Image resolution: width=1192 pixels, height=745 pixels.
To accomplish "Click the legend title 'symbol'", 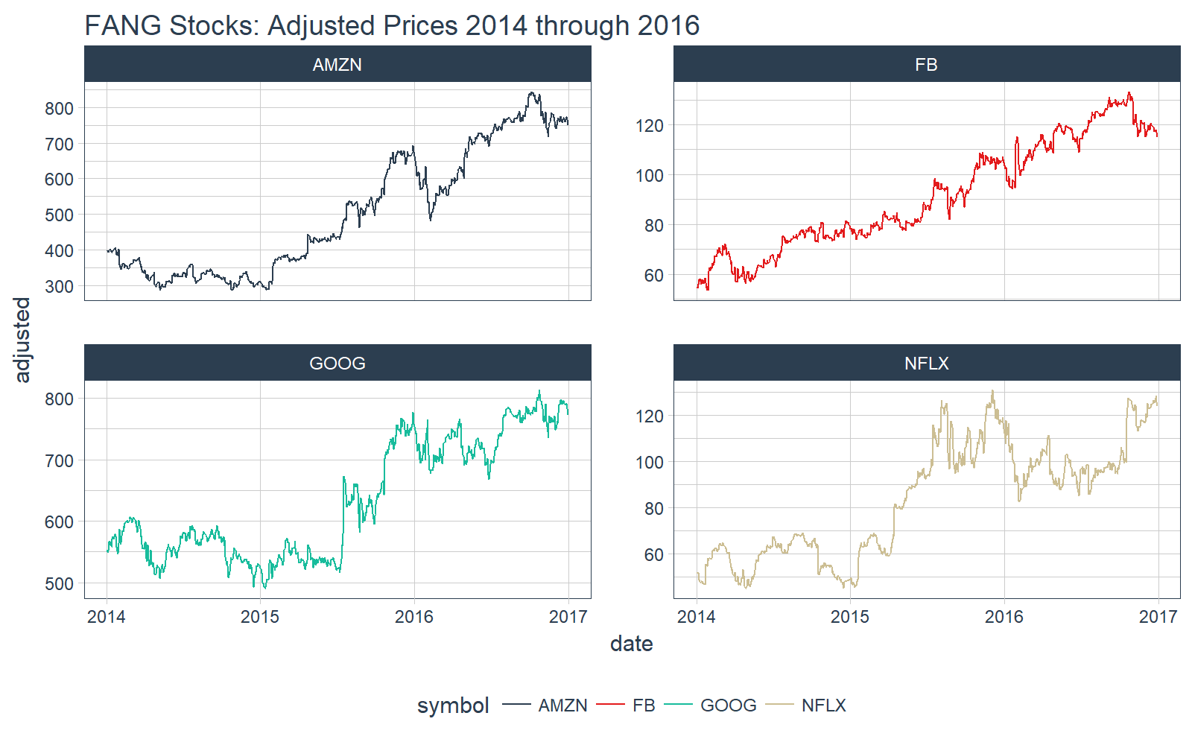I will pos(453,706).
